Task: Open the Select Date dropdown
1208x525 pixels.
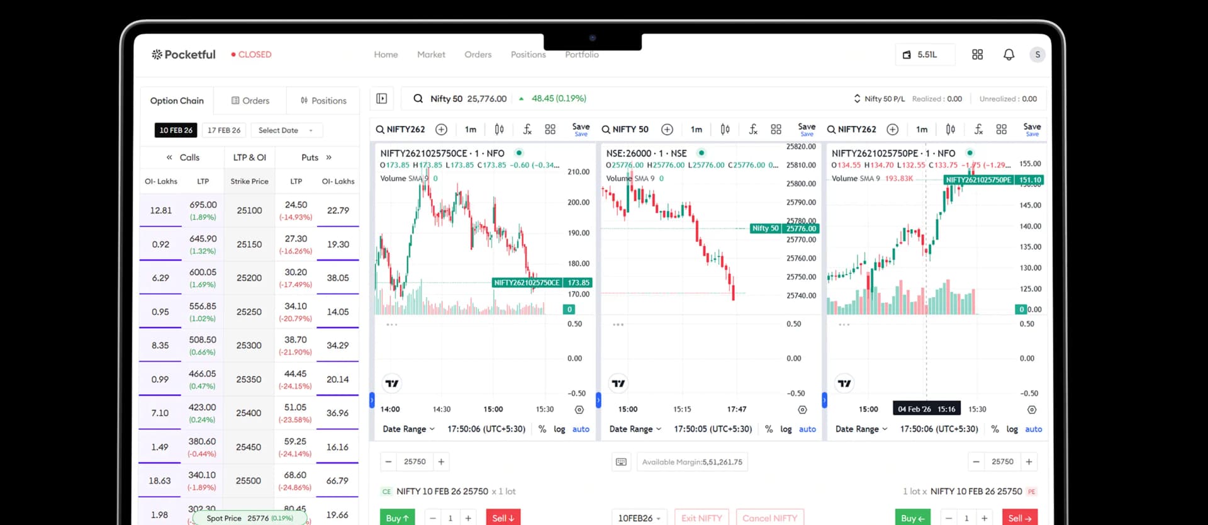Action: [x=286, y=130]
